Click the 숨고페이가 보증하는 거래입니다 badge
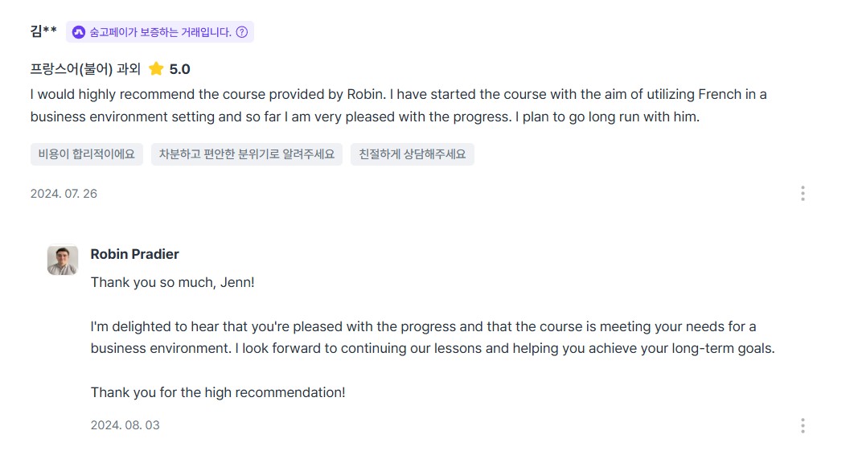Screen dimensions: 850x459 click(160, 32)
